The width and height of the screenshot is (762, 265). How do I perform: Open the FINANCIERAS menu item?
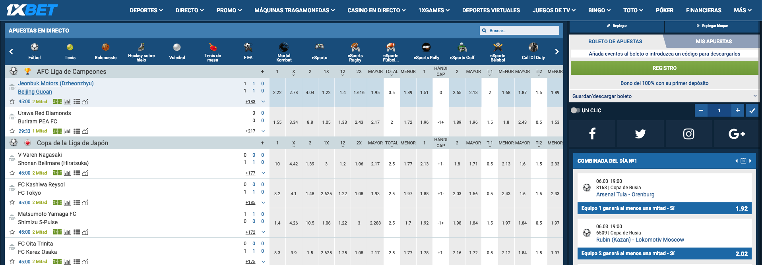click(x=704, y=10)
